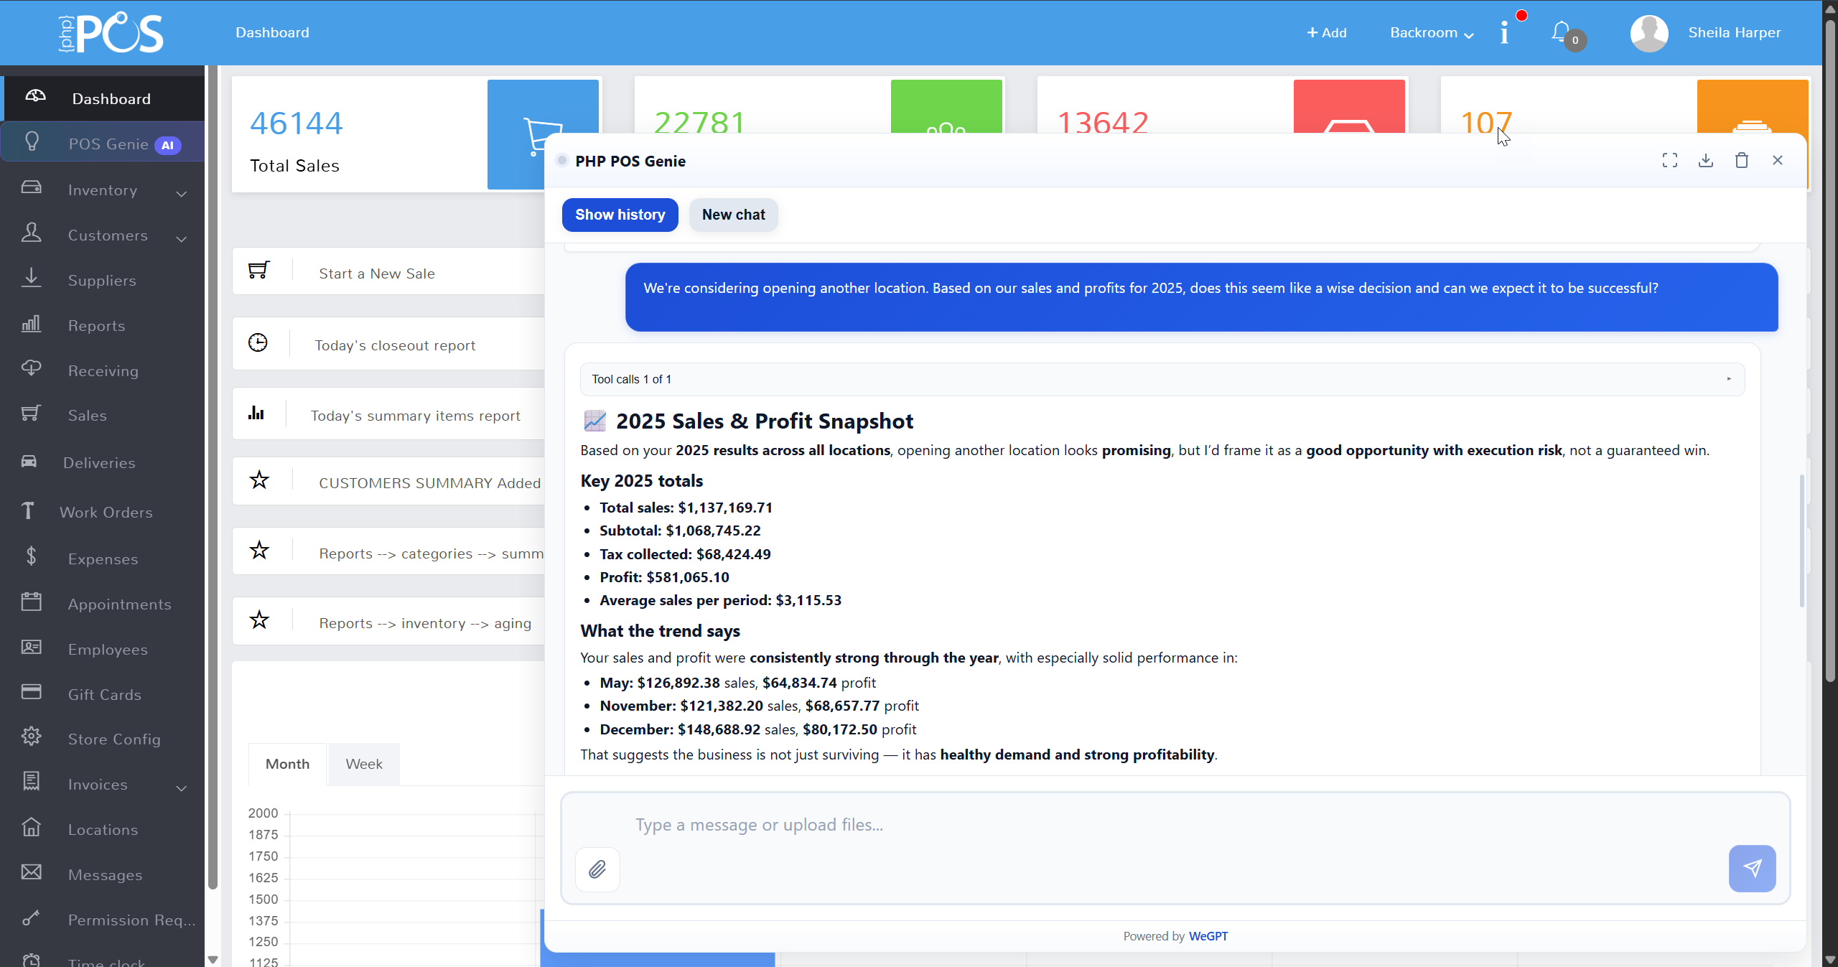Attach a file using the paperclip icon
1838x967 pixels.
598,869
